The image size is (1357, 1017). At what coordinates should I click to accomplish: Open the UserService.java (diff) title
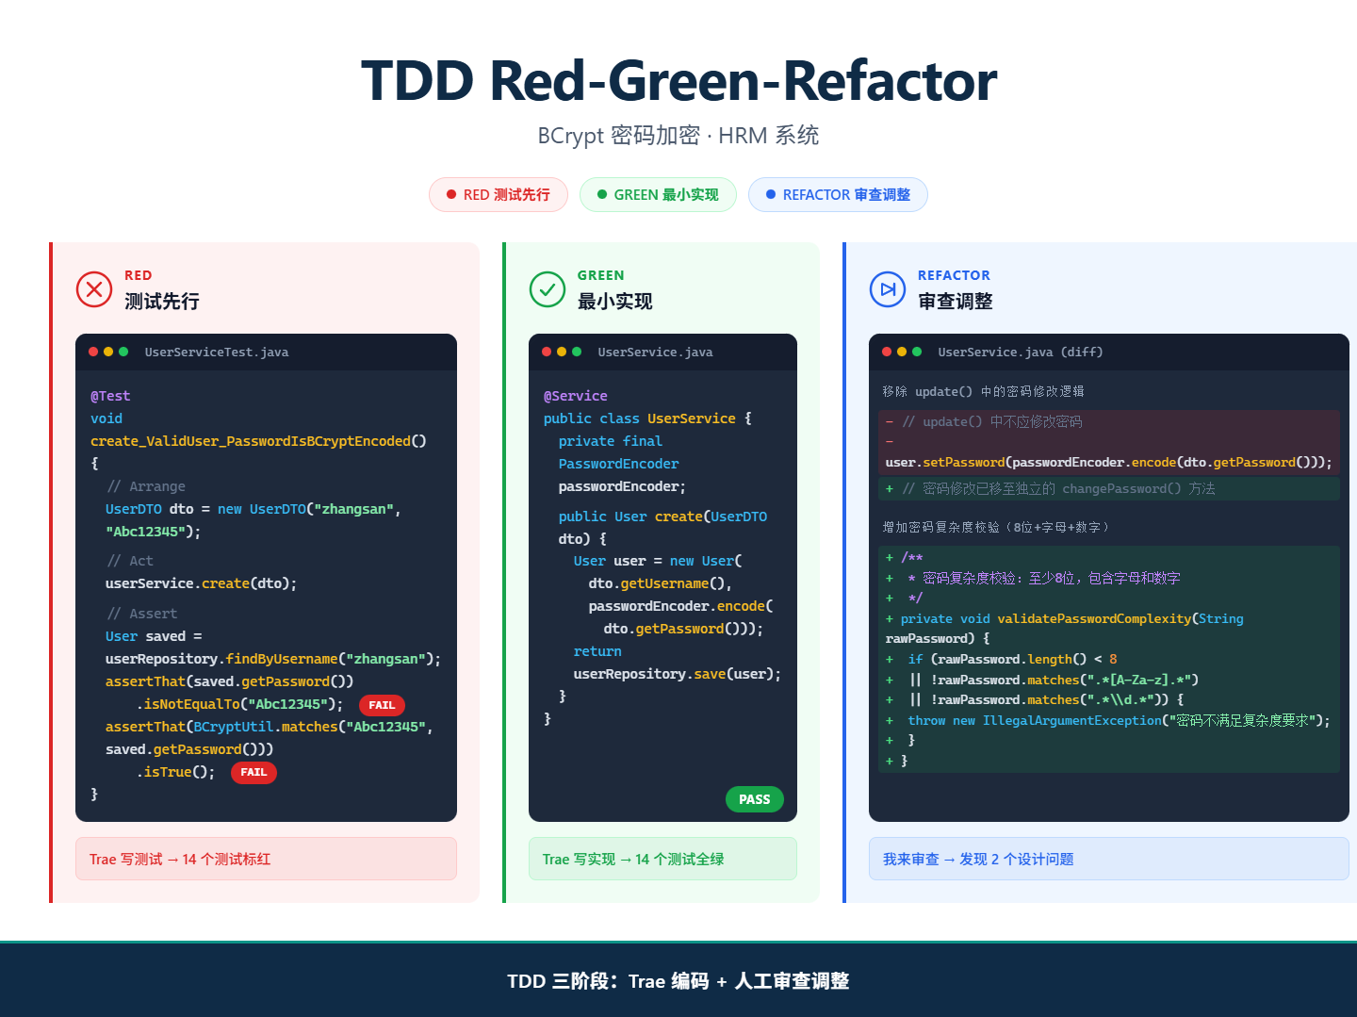coord(1021,353)
